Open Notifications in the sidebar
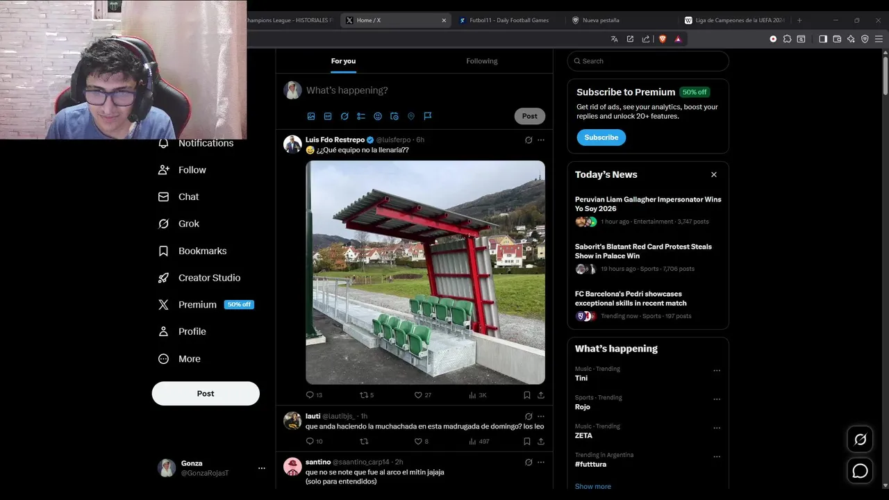The image size is (889, 500). (196, 143)
